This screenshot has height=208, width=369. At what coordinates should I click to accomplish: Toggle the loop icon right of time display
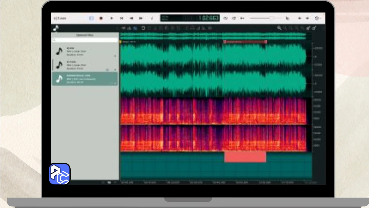pos(225,18)
